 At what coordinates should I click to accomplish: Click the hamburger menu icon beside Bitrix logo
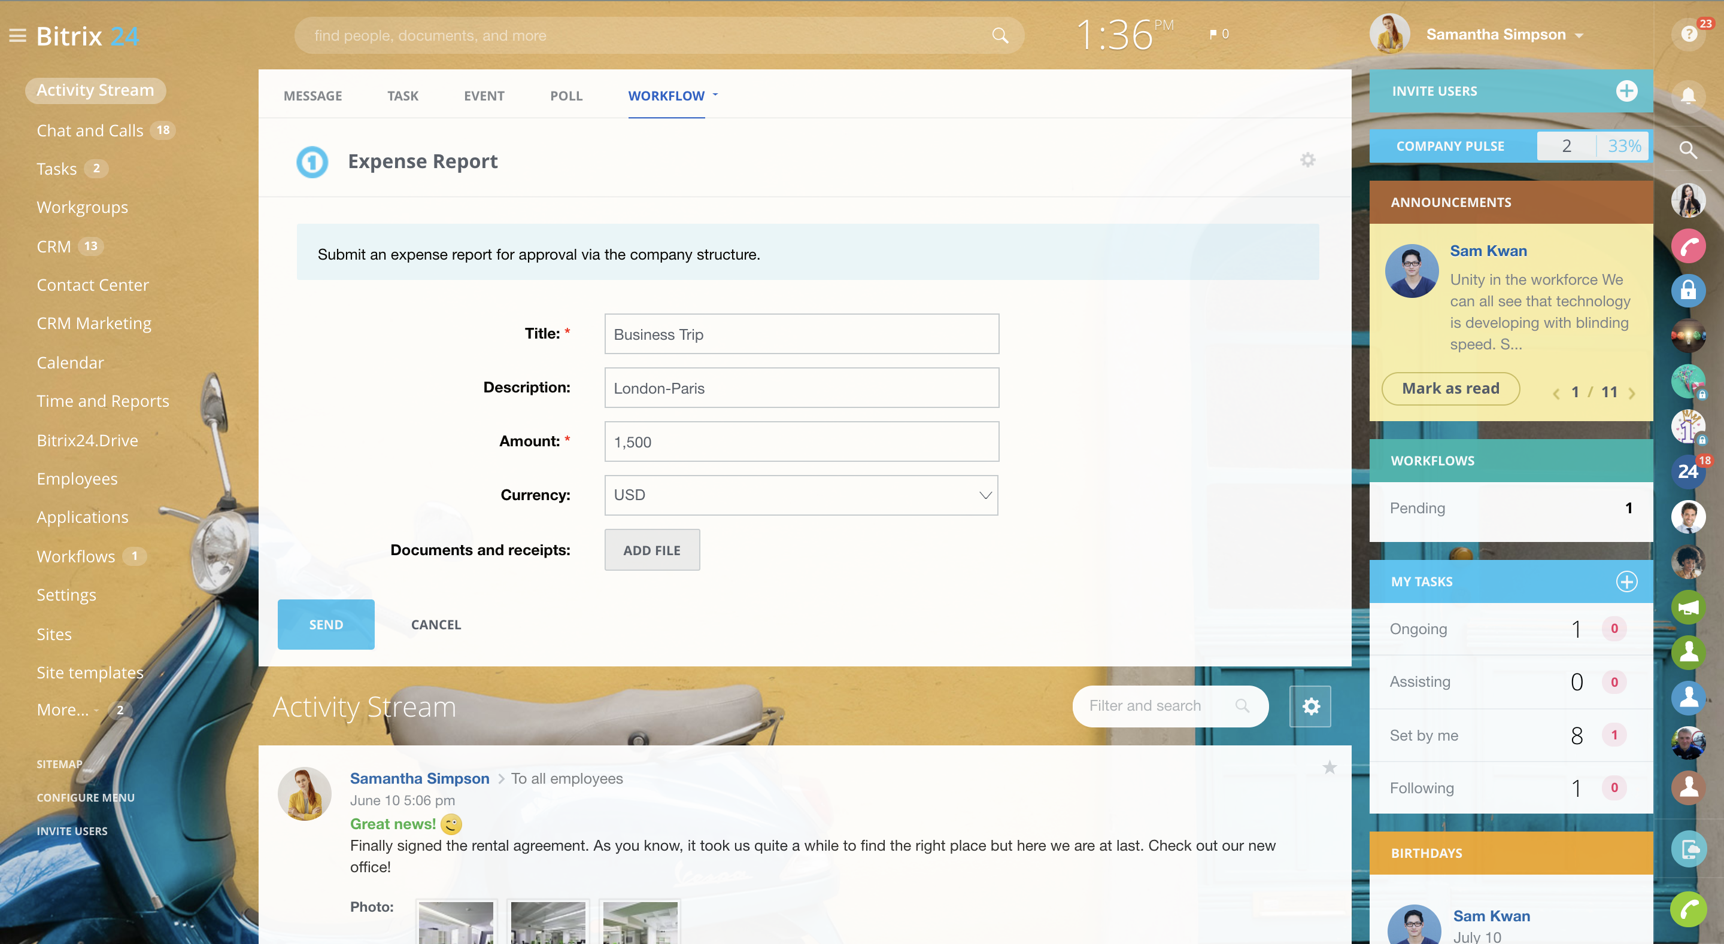point(17,35)
